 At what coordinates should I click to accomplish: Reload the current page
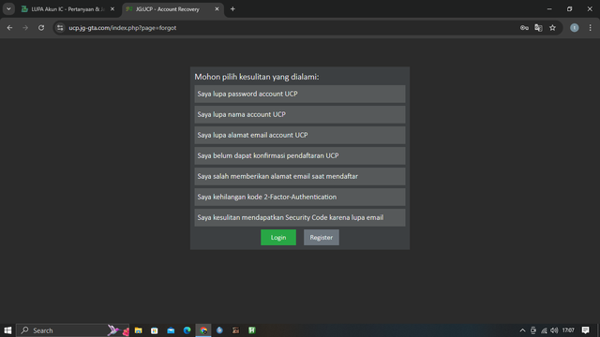tap(41, 28)
